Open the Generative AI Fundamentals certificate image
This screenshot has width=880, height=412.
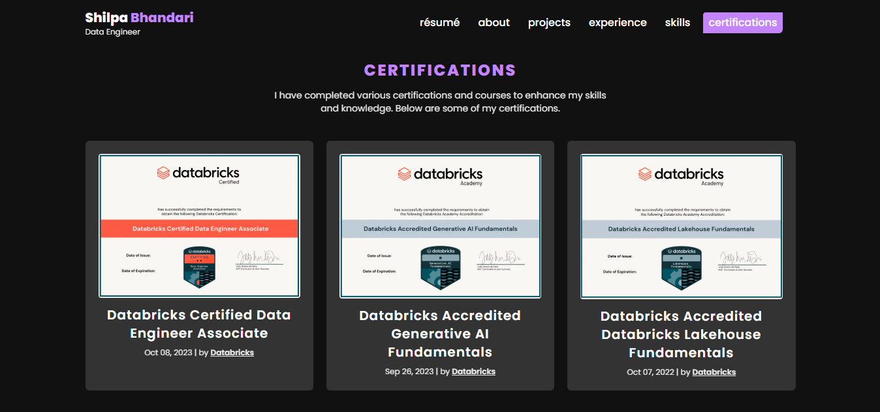point(440,226)
